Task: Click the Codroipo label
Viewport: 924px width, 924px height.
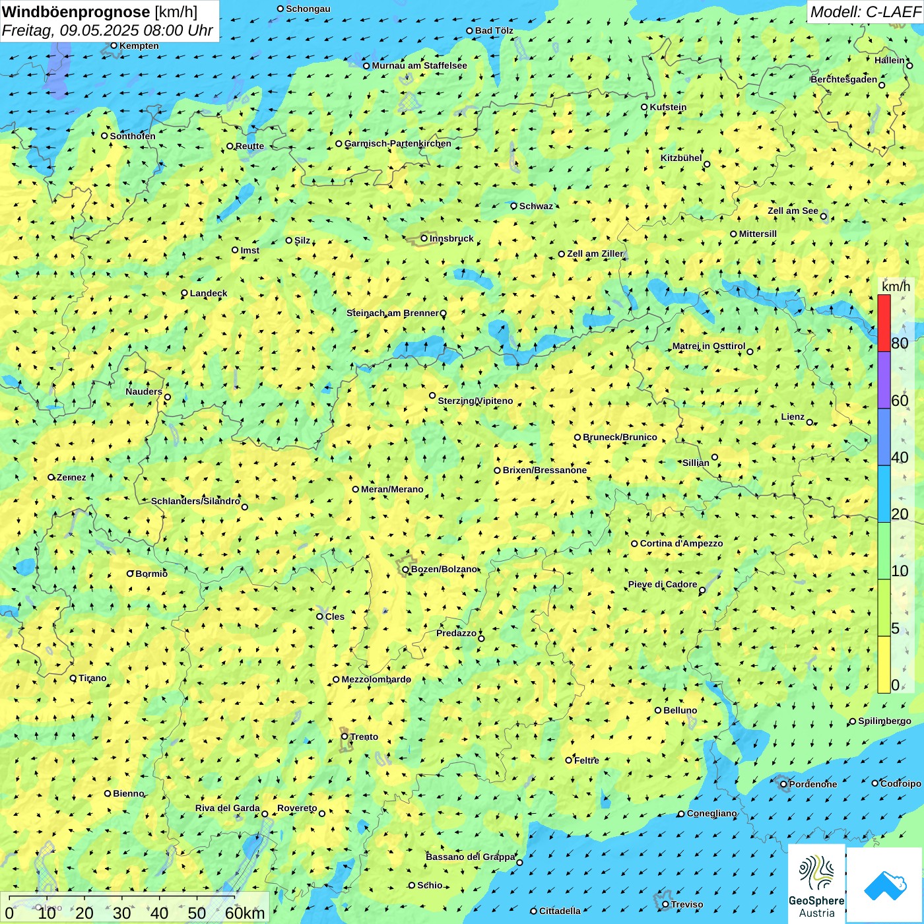Action: 901,783
